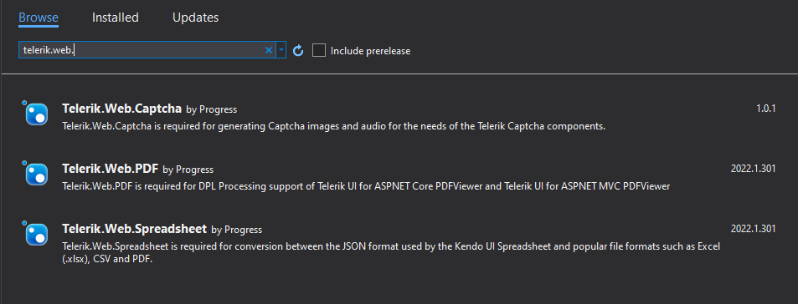Image resolution: width=798 pixels, height=304 pixels.
Task: Click the Telerik.Web.Spreadsheet package icon
Action: tap(36, 234)
